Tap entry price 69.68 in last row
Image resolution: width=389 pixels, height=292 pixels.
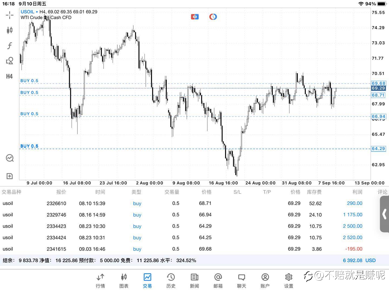(x=205, y=249)
